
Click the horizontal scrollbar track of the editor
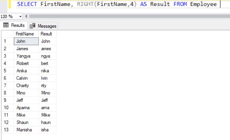coord(124,16)
